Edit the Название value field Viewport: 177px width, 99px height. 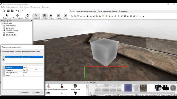(33, 67)
